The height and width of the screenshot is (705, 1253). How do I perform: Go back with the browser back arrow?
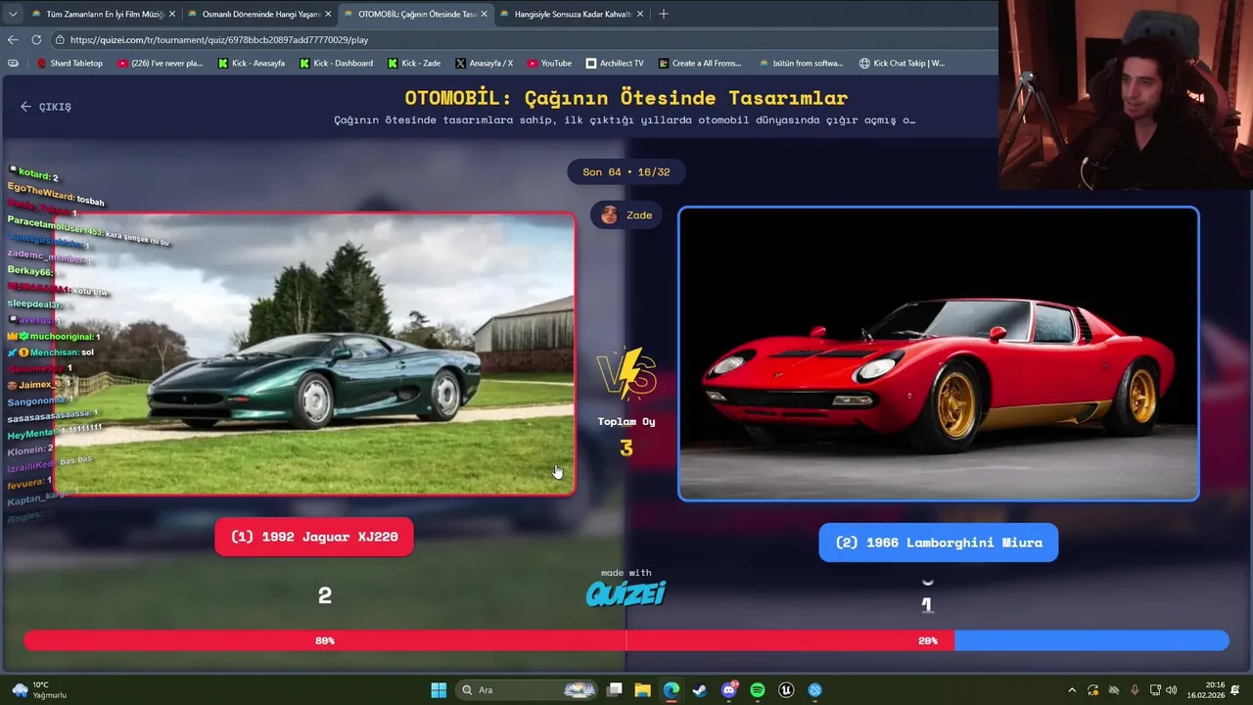13,39
